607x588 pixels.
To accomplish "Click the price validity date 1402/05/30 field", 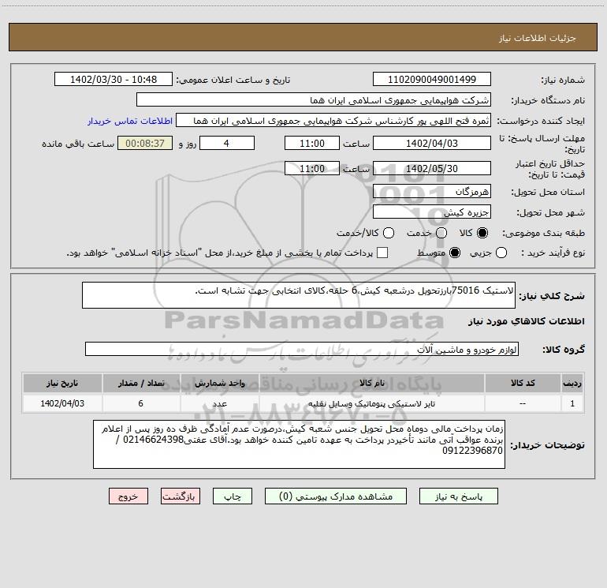I will point(432,168).
